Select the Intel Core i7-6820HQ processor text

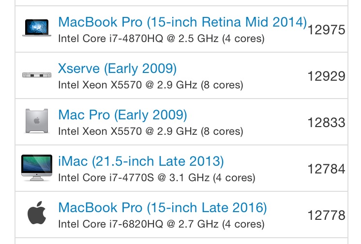161,224
